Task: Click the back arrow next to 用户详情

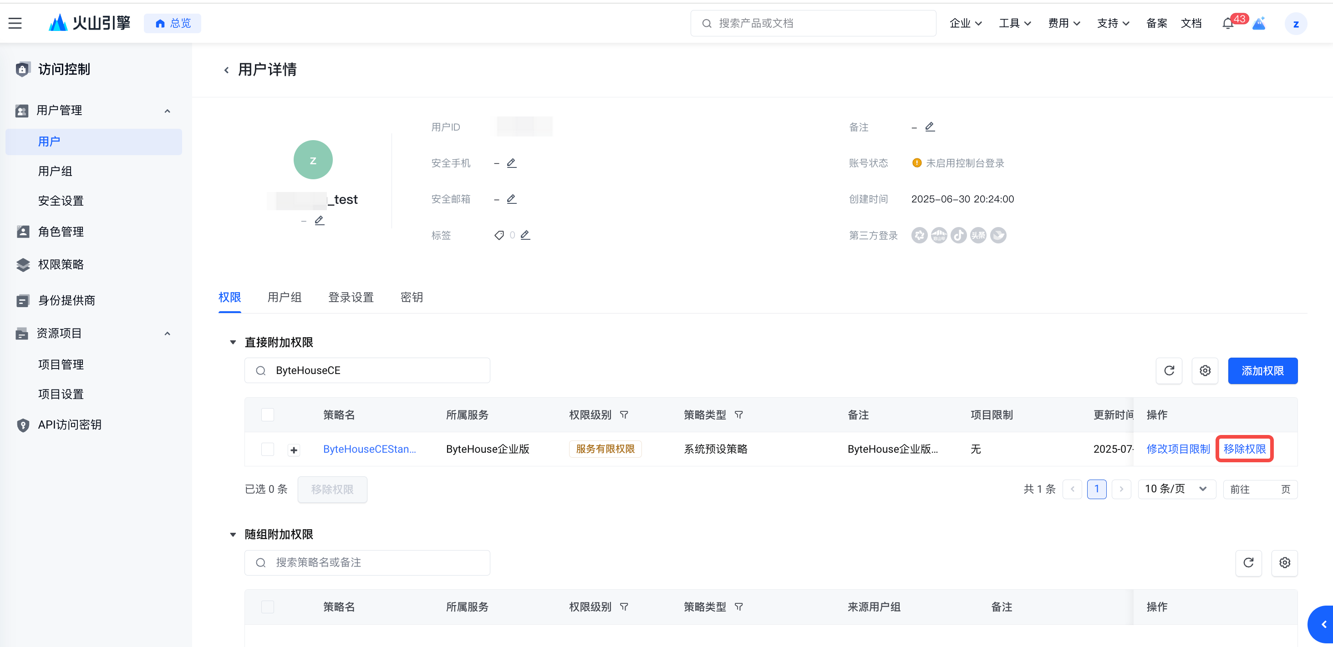Action: coord(226,70)
